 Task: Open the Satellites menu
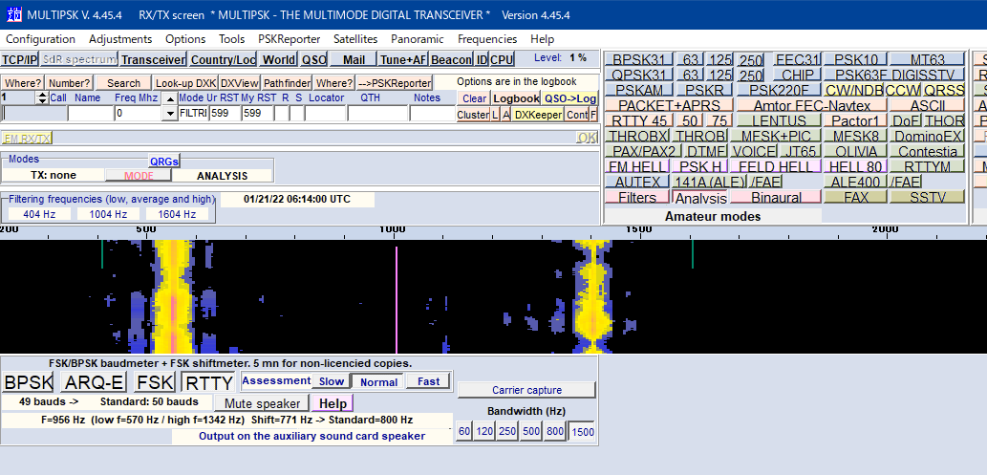[x=355, y=39]
